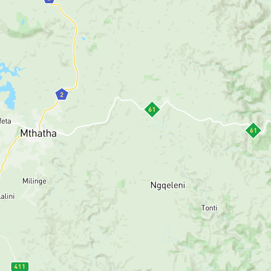Click the large blue dam northwest of Mthatha
This screenshot has width=271, height=271.
9,96
